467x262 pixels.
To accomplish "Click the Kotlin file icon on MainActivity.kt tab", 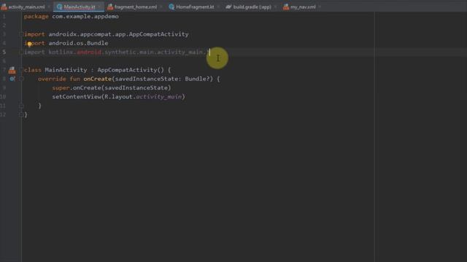I will pyautogui.click(x=59, y=7).
